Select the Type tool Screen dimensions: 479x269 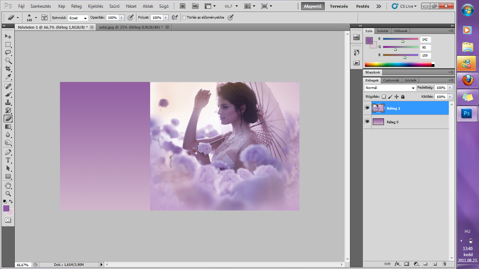point(8,160)
